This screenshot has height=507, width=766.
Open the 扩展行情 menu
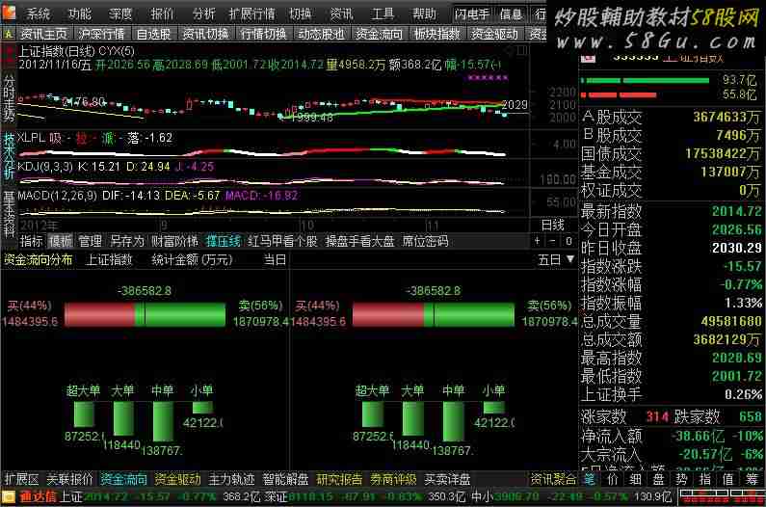252,14
